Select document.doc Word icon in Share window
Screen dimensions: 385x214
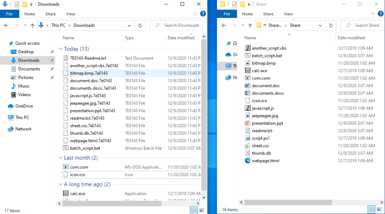pyautogui.click(x=247, y=86)
